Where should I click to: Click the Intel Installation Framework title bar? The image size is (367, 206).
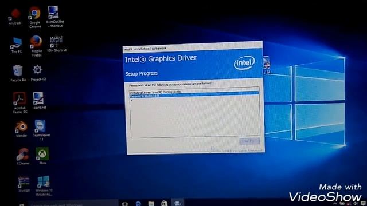pyautogui.click(x=193, y=47)
